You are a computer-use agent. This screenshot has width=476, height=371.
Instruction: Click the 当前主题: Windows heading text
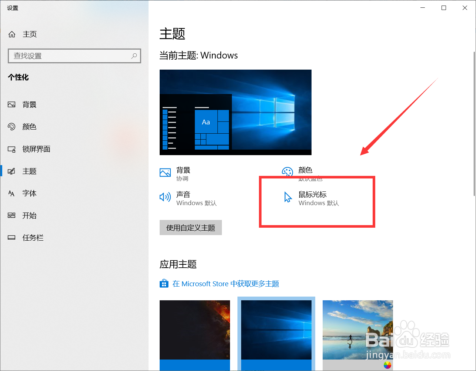(199, 56)
